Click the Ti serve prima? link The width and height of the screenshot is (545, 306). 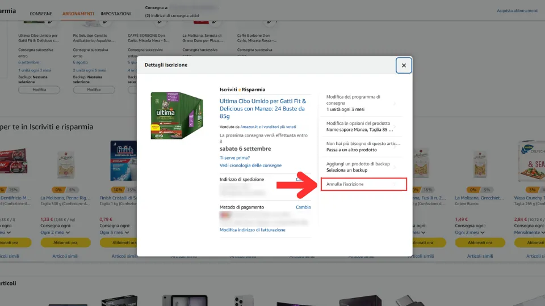234,158
